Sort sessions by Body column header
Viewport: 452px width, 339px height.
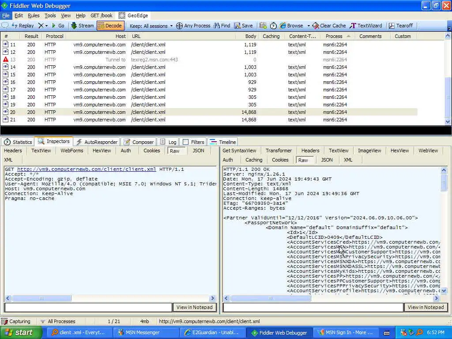247,36
